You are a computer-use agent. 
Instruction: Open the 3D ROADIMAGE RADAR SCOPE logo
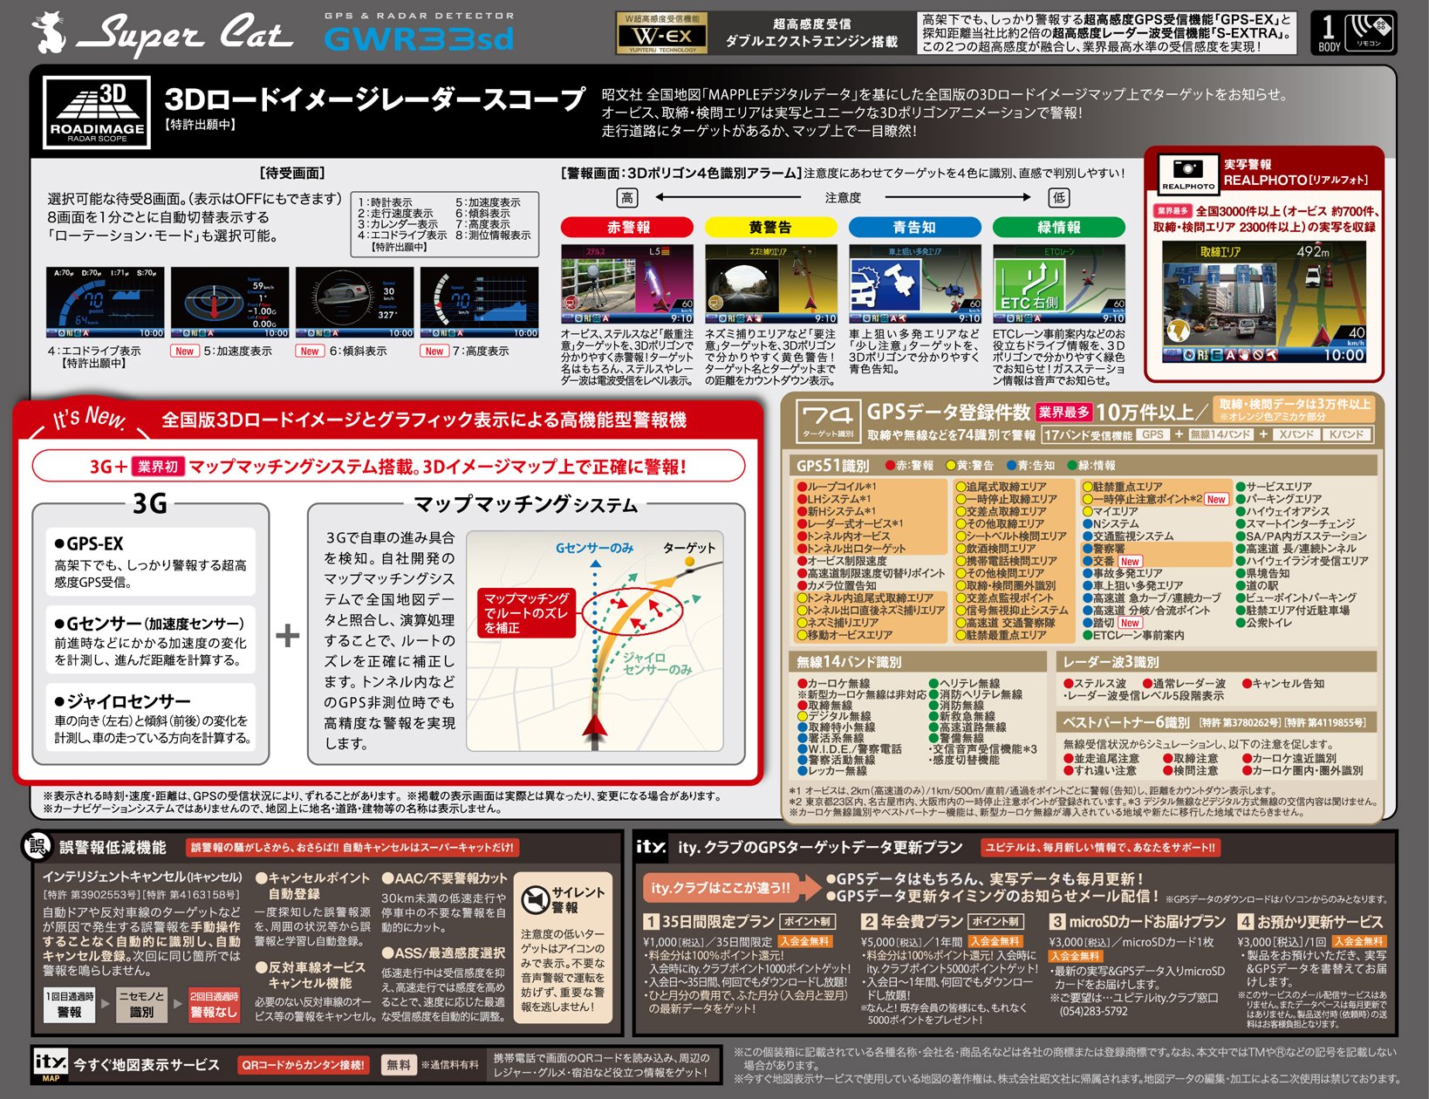pos(97,112)
